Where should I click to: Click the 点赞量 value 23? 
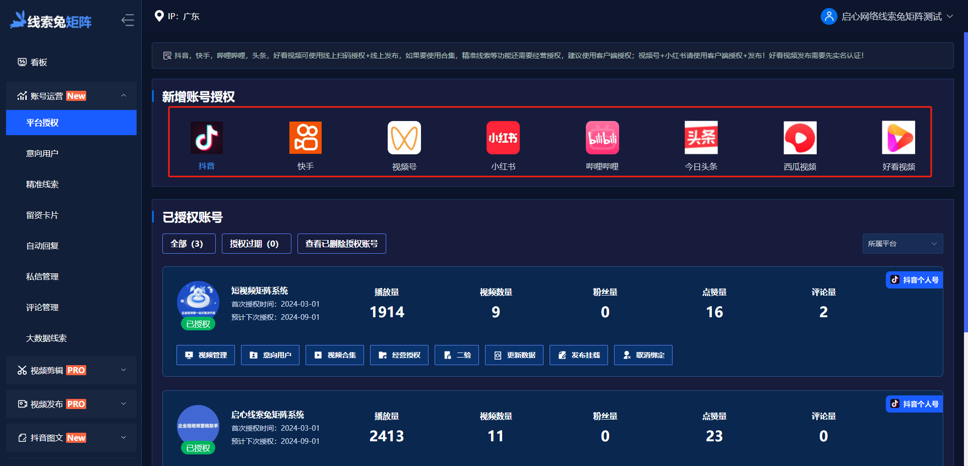click(x=714, y=436)
